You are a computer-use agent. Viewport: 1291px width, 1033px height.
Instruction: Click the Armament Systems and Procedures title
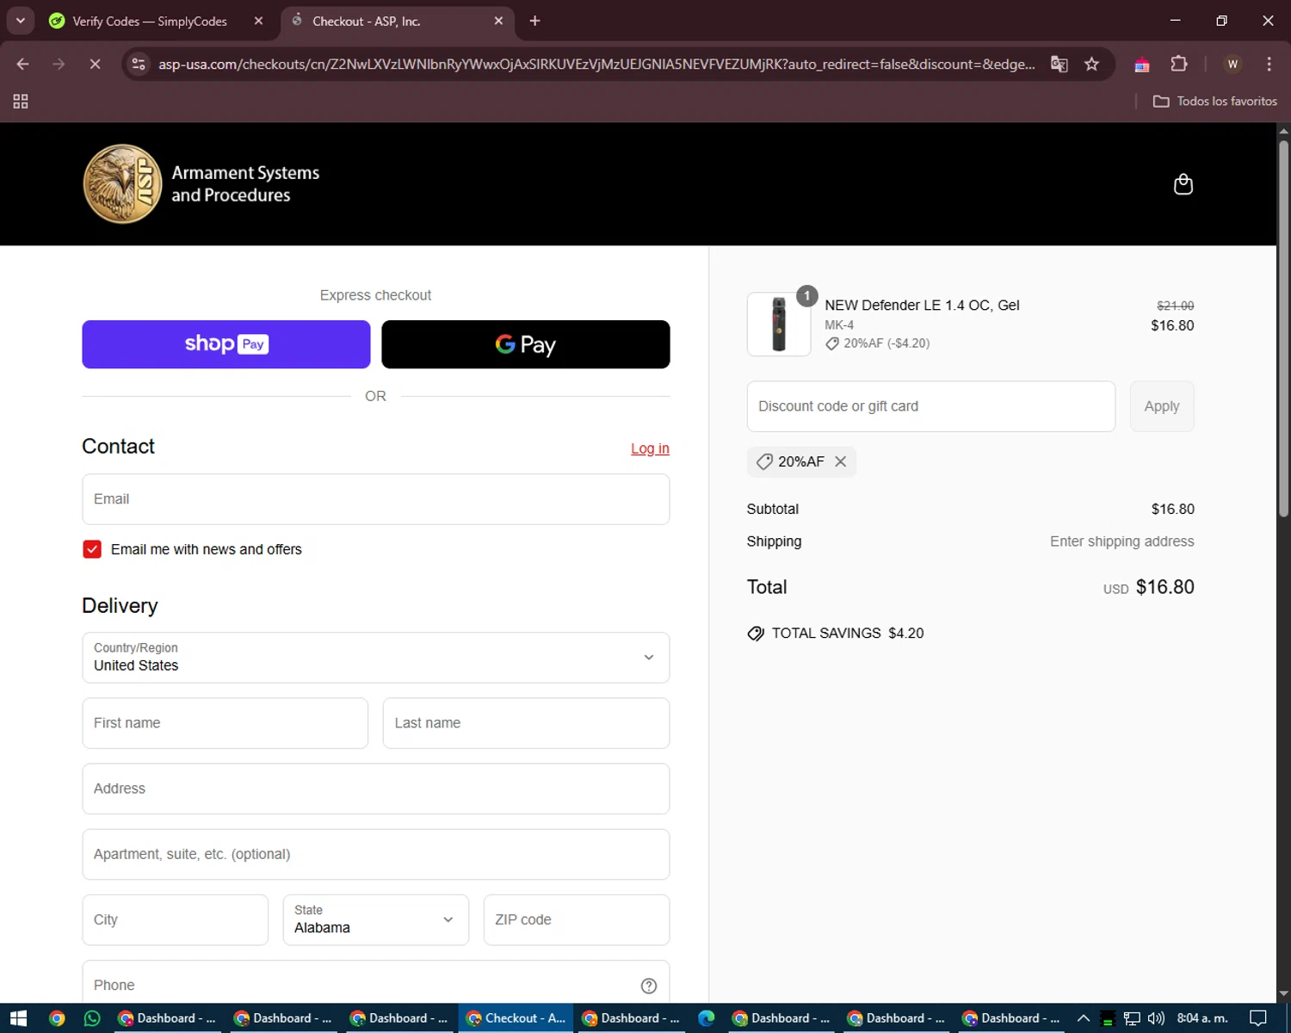(x=245, y=184)
